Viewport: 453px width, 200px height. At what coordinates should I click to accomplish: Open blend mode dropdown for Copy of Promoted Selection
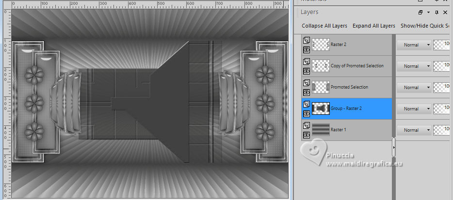click(x=414, y=66)
